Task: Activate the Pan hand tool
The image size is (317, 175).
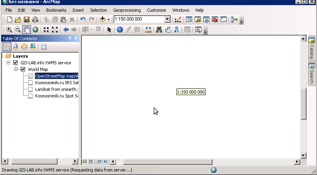Action: [x=27, y=30]
